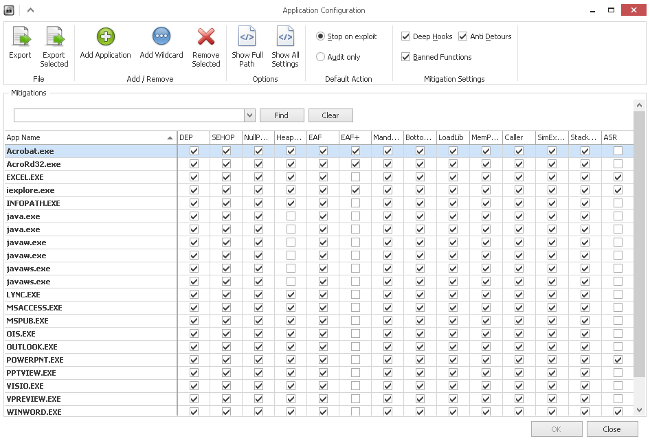Image resolution: width=650 pixels, height=443 pixels.
Task: Toggle the Anti Detours checkbox
Action: tap(463, 36)
